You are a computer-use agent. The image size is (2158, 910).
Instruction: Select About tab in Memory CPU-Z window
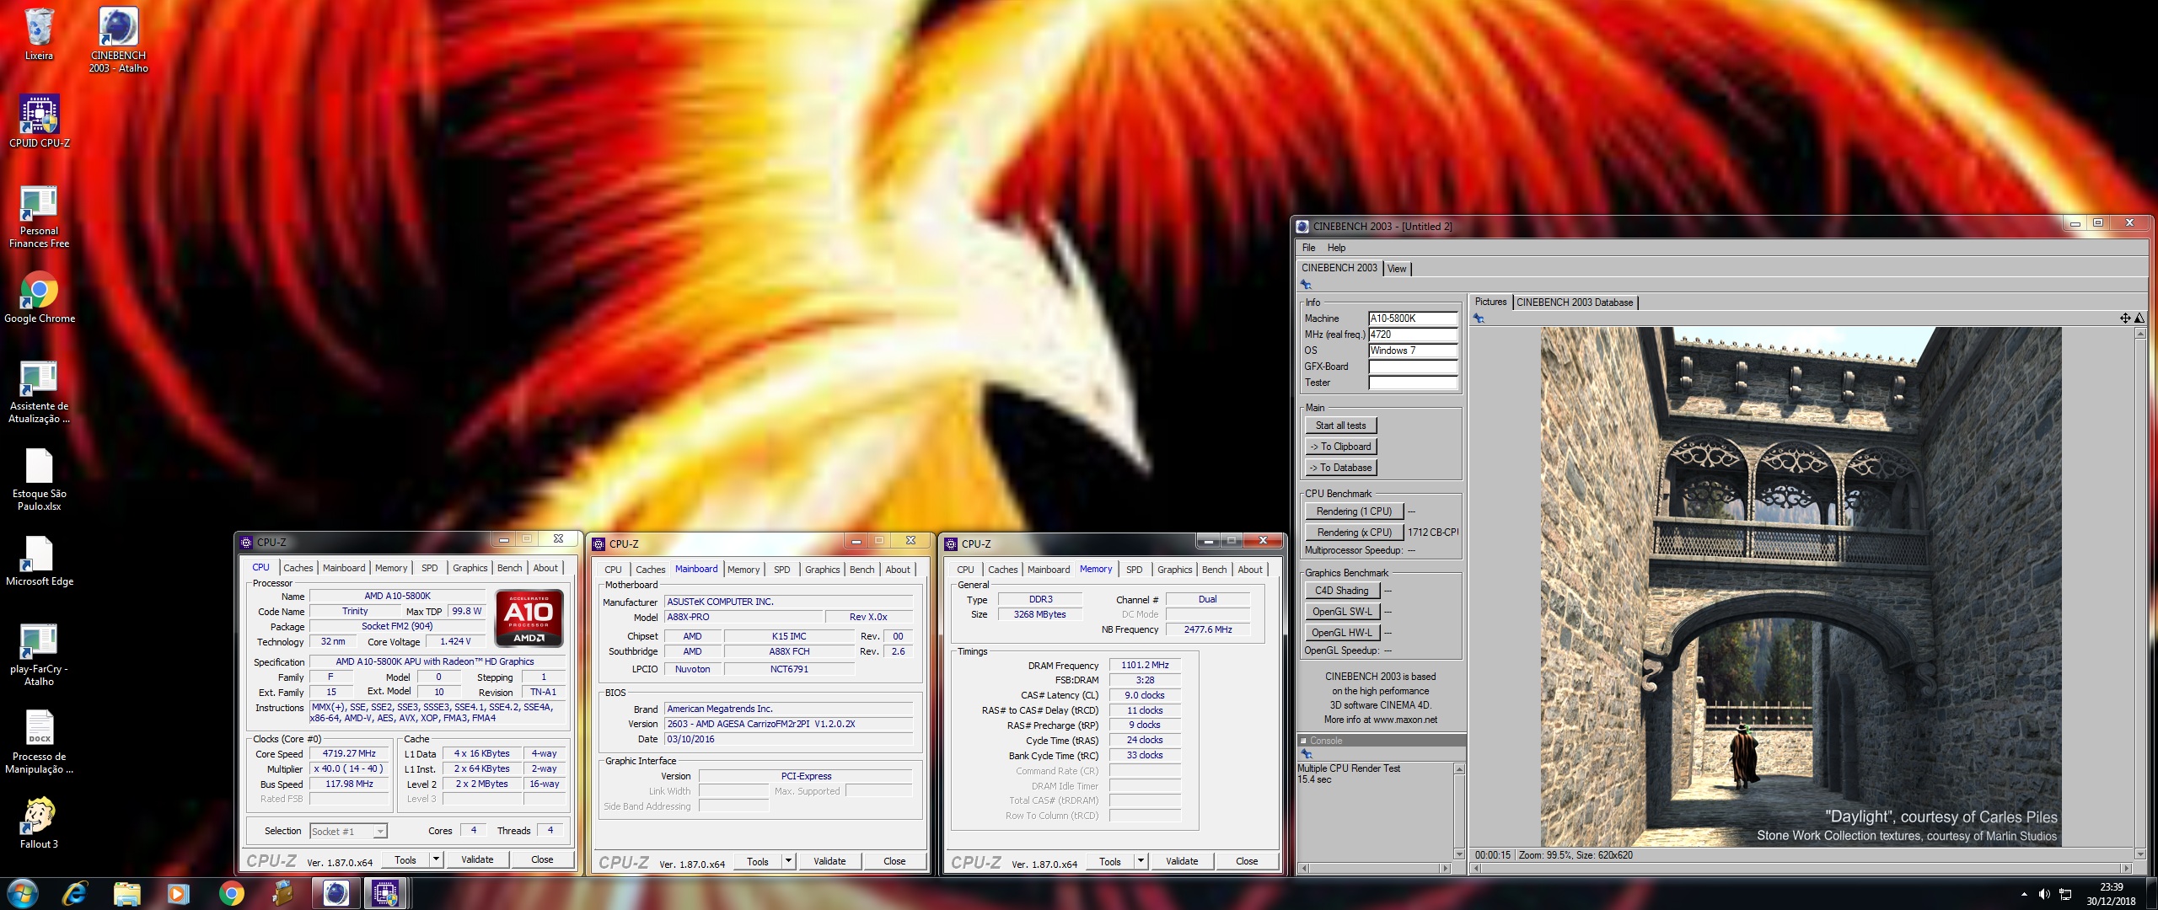(x=1250, y=570)
